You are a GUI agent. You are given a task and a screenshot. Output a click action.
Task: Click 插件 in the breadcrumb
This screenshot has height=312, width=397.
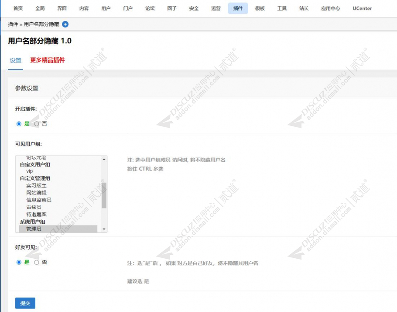pos(13,24)
